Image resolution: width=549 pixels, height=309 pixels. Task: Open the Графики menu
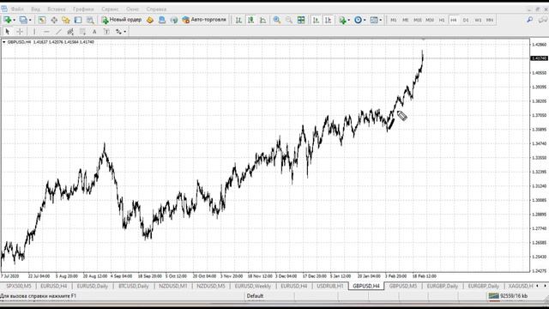tap(83, 9)
